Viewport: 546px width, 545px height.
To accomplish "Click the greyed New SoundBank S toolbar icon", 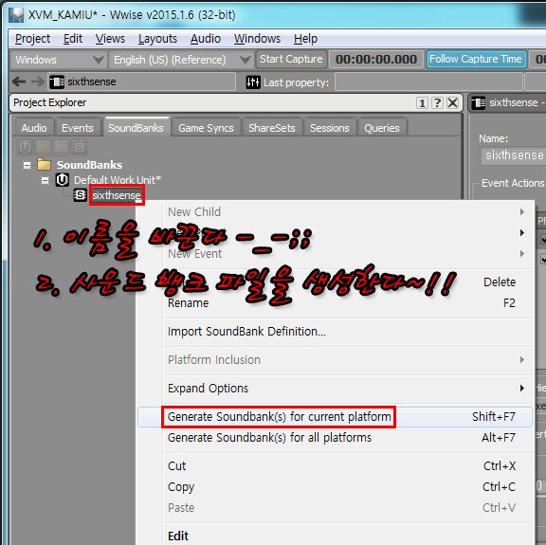I will (x=79, y=148).
